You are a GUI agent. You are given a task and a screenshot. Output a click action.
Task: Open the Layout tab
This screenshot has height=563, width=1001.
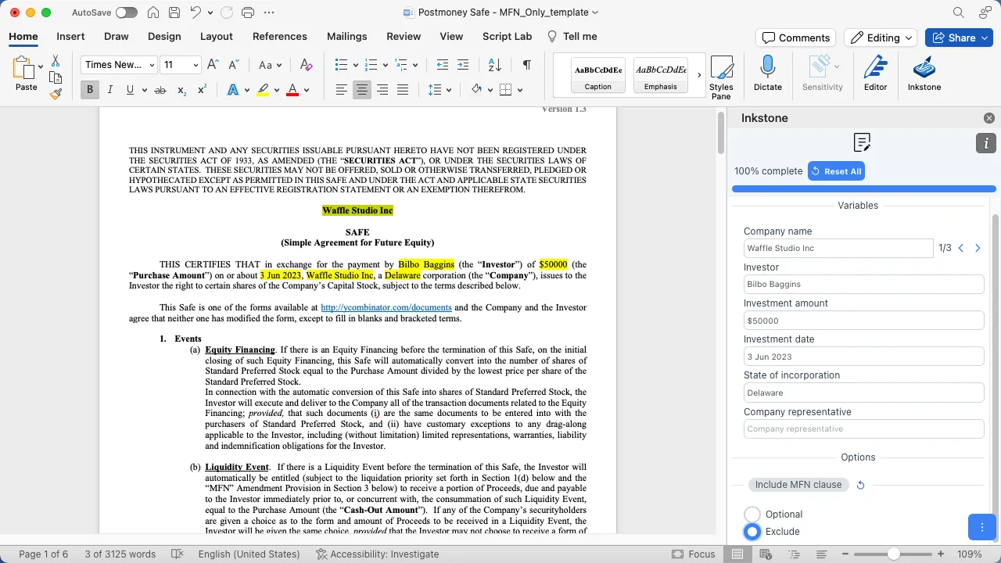click(x=217, y=36)
